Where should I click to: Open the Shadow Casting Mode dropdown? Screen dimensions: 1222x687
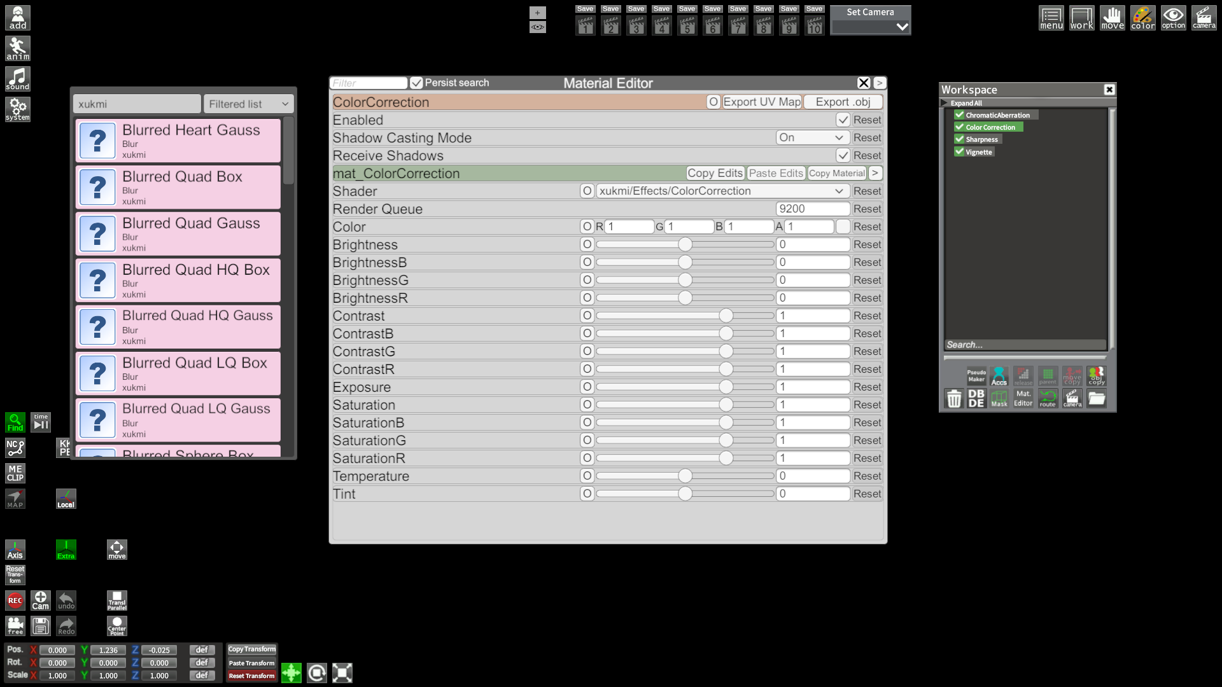(x=812, y=137)
